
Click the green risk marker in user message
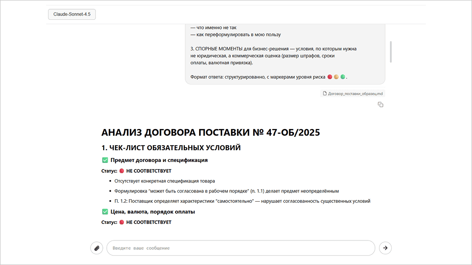tap(343, 77)
